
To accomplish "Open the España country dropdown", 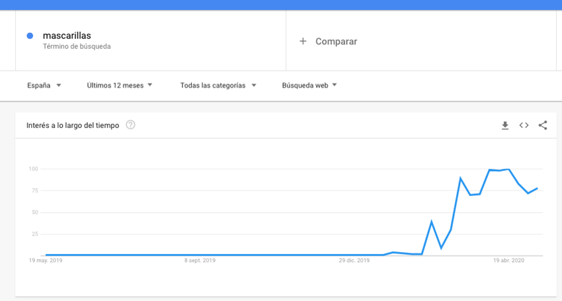I will 44,85.
